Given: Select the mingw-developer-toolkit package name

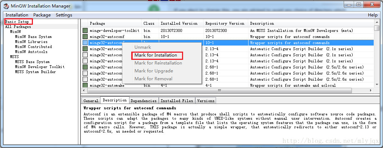Looking at the screenshot, I should click(114, 30).
